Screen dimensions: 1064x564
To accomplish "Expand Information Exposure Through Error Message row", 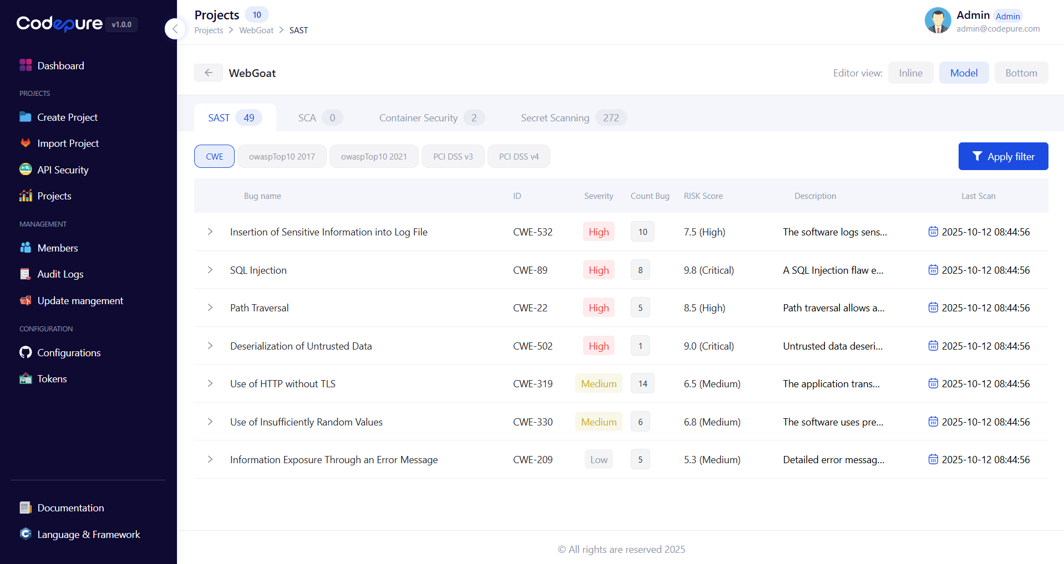I will [x=210, y=459].
